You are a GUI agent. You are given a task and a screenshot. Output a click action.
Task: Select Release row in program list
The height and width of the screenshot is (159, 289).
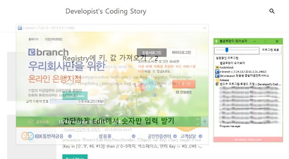[x=224, y=80]
